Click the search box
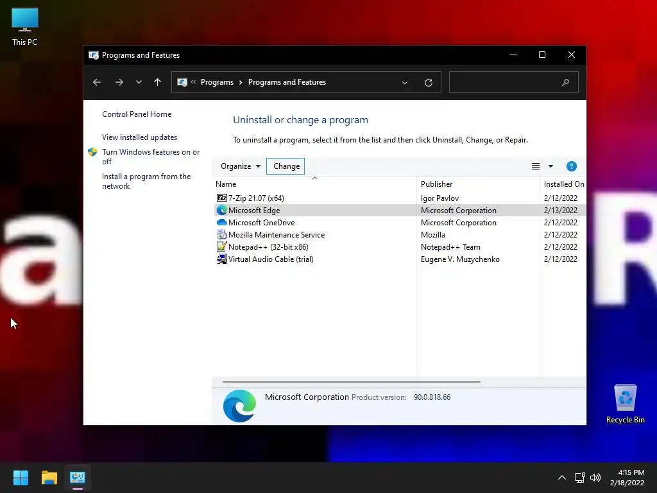Screen dimensions: 657x493 (514, 82)
